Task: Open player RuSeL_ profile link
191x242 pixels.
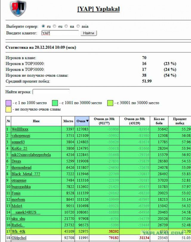Action: pos(18,225)
